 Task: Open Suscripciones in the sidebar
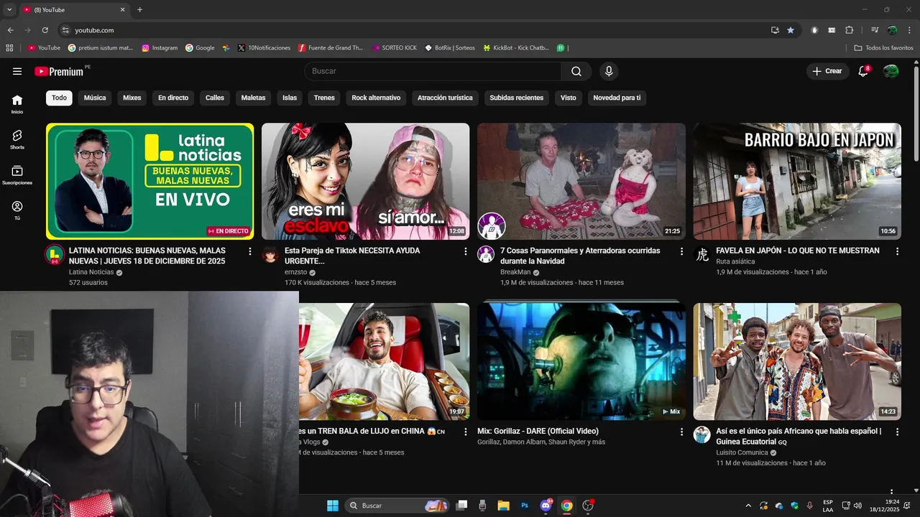pos(17,175)
